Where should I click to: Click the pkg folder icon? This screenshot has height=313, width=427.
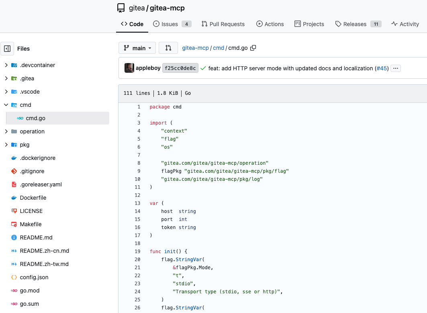(x=14, y=145)
